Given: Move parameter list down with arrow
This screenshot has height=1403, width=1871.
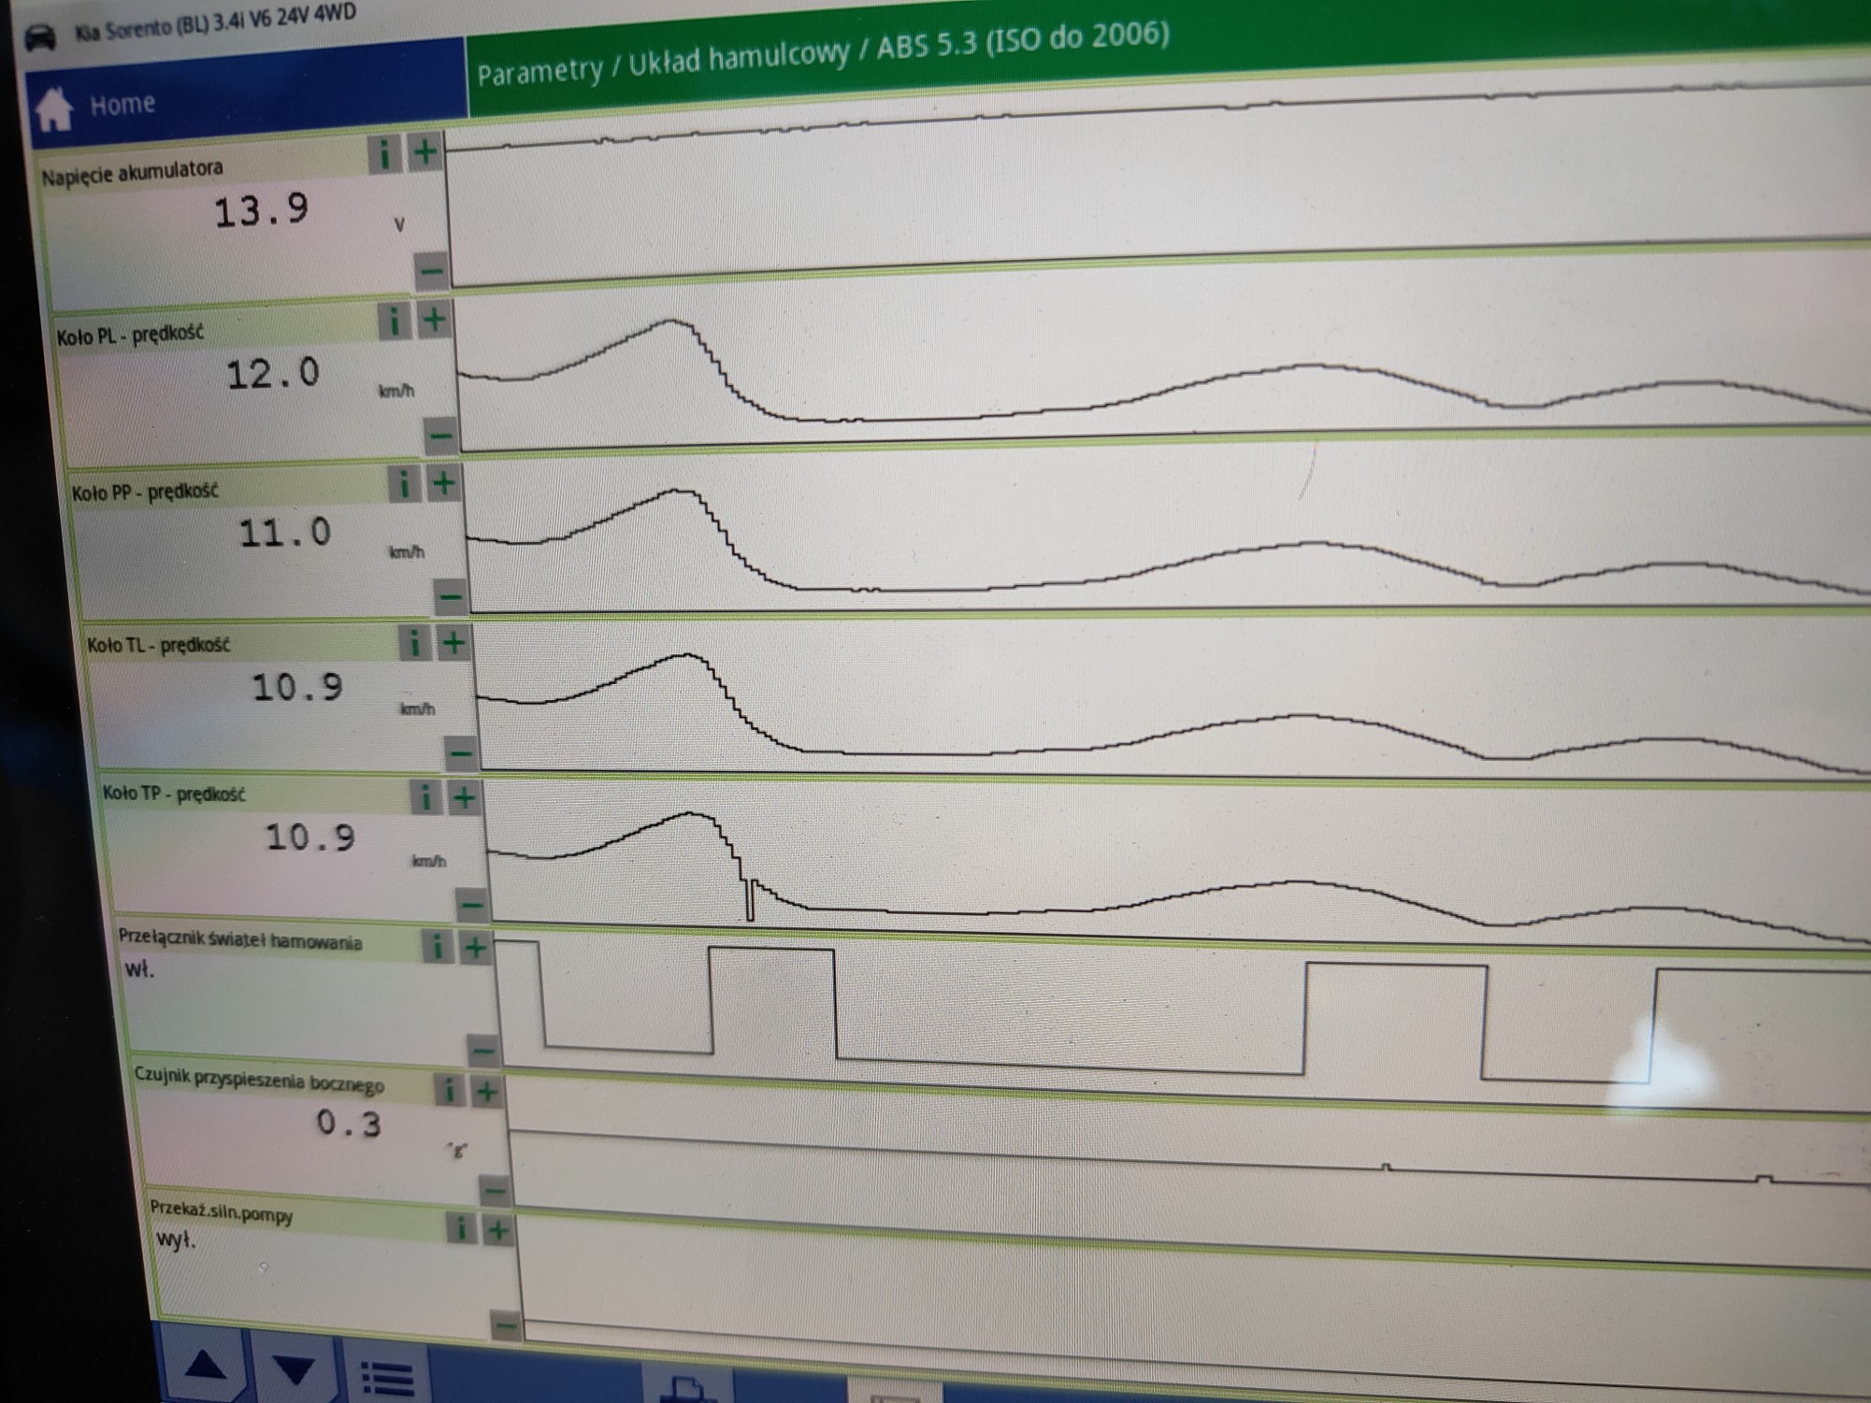Looking at the screenshot, I should pos(295,1370).
